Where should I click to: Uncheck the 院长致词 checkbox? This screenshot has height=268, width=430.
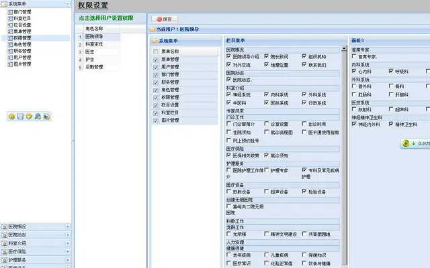click(266, 56)
